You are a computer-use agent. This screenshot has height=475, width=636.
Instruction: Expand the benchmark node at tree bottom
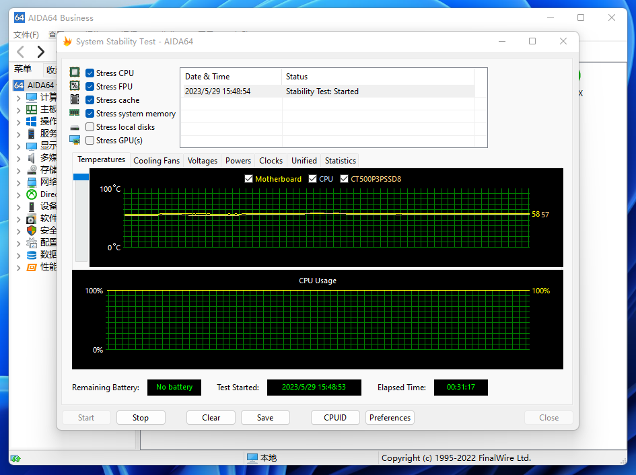tap(18, 268)
